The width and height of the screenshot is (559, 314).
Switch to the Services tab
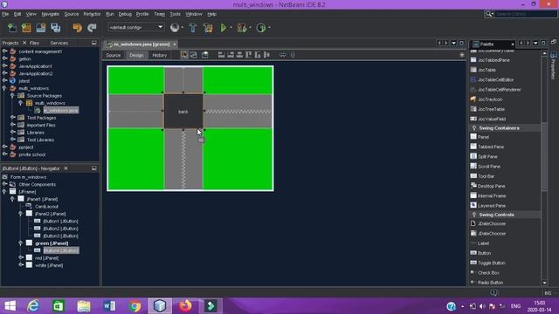[x=59, y=43]
